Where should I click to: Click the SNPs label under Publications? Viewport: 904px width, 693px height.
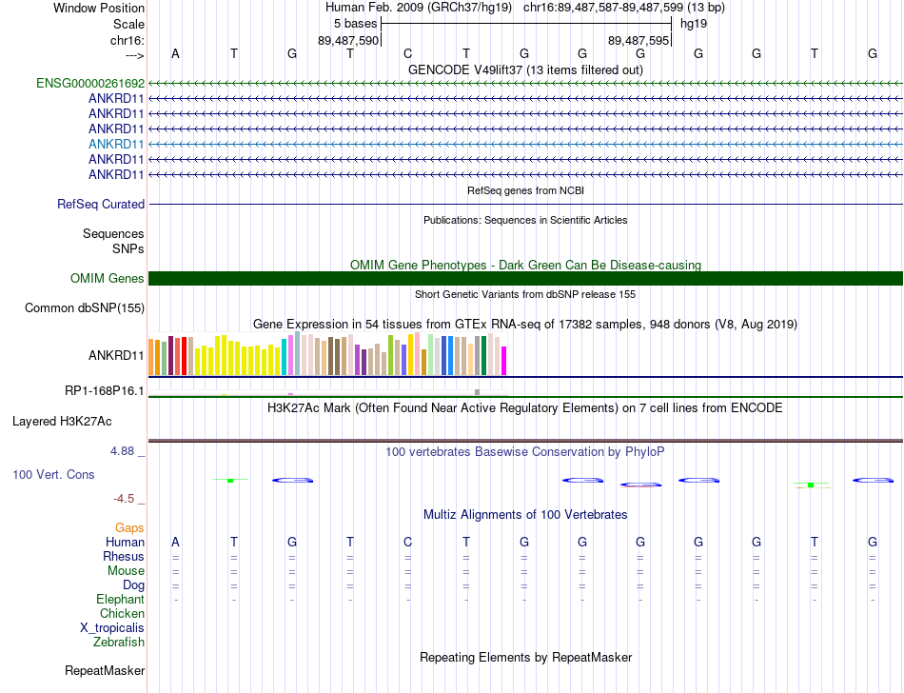click(x=128, y=248)
